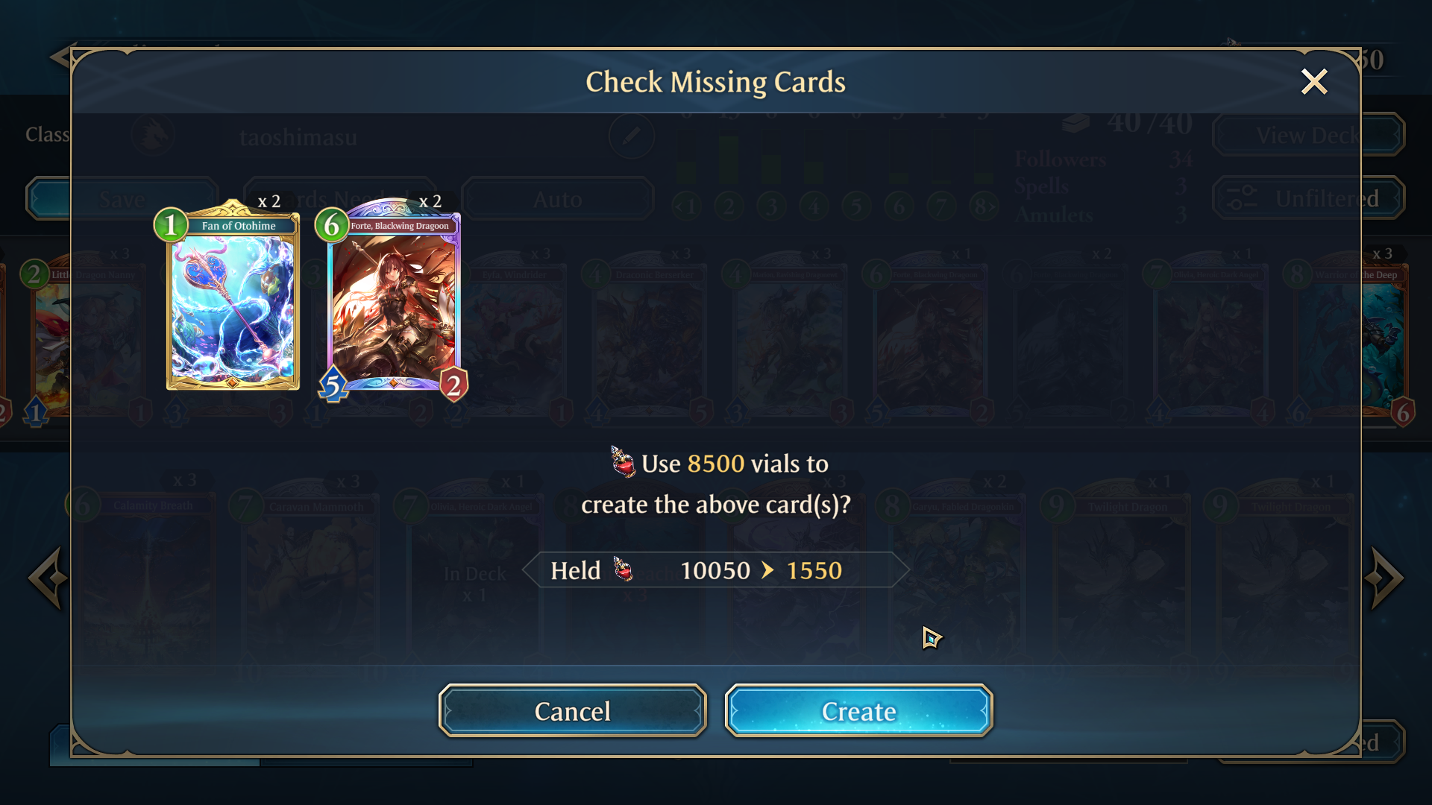Screen dimensions: 1432x805
Task: Click the vial icon beside Use 8500
Action: point(622,462)
